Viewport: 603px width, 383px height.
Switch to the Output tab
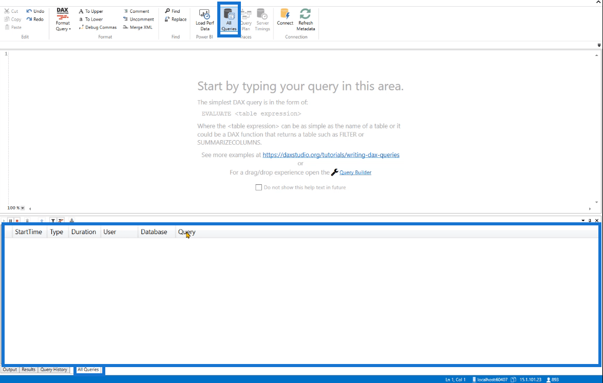click(x=10, y=370)
